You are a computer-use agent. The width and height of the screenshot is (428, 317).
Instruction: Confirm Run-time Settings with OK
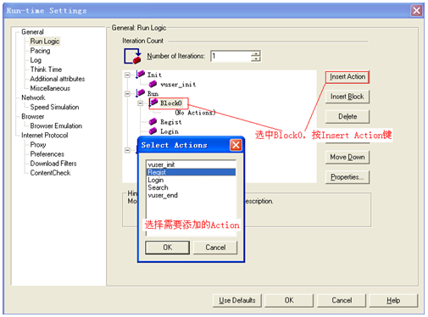[289, 300]
